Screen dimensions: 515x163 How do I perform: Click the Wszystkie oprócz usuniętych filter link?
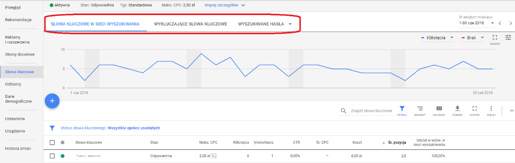coord(134,128)
